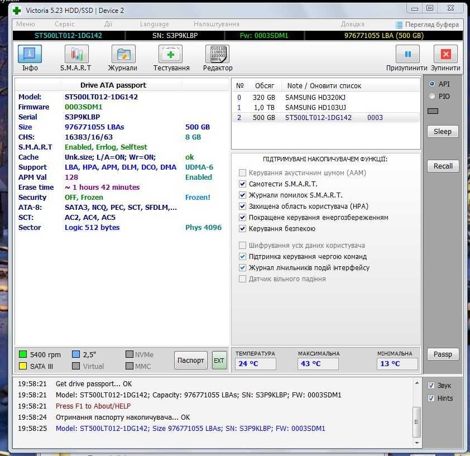The width and height of the screenshot is (470, 456).
Task: Open the Дії menu
Action: point(108,24)
